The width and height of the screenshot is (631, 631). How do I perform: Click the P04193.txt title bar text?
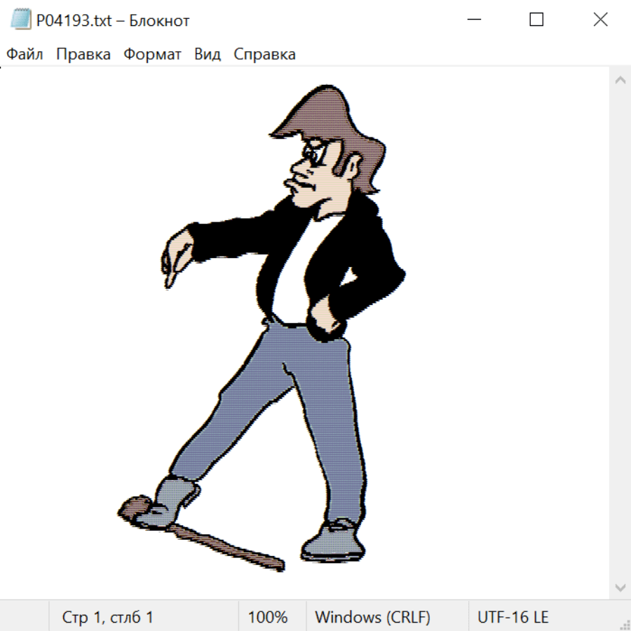(x=113, y=21)
